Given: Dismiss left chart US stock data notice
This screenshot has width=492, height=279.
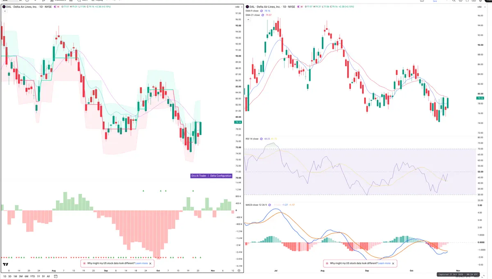Looking at the screenshot, I should [150, 263].
